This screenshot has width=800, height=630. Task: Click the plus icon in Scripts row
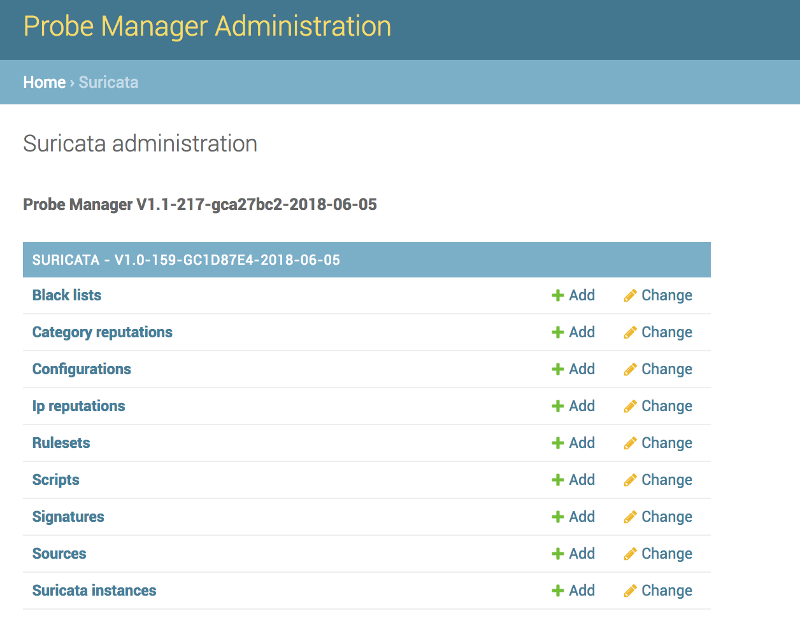pos(558,480)
